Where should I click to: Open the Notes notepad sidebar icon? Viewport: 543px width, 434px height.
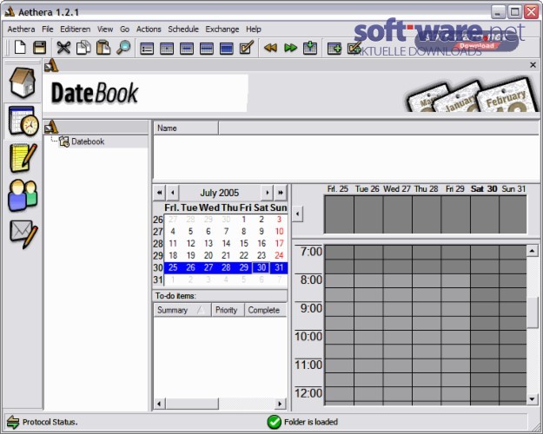(23, 158)
